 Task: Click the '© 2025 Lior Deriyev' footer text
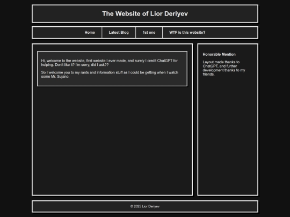[145, 206]
